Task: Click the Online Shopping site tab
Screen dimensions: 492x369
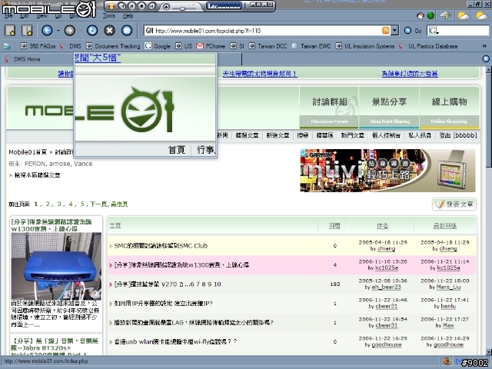Action: pyautogui.click(x=449, y=108)
